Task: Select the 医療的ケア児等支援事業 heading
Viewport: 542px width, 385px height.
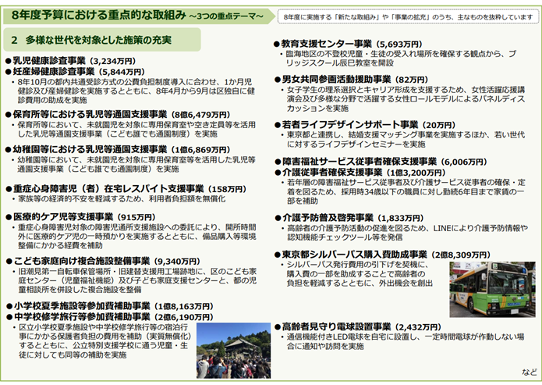Action: pyautogui.click(x=82, y=218)
